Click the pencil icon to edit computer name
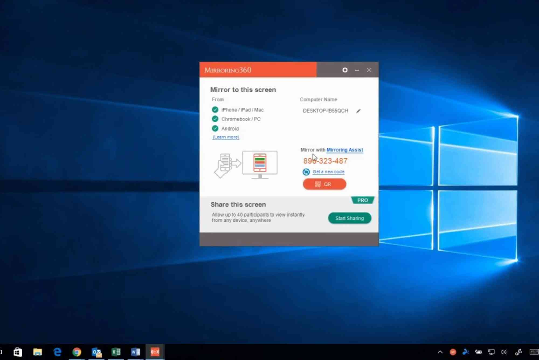The image size is (539, 360). coord(358,111)
